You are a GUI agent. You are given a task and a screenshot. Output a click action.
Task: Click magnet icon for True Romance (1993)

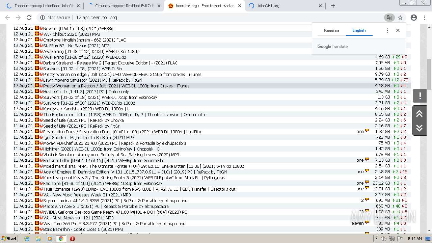click(41, 189)
